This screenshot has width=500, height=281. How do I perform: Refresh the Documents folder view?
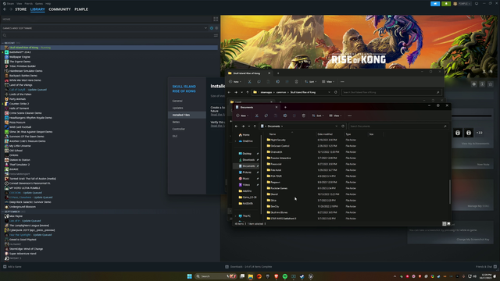(x=343, y=126)
